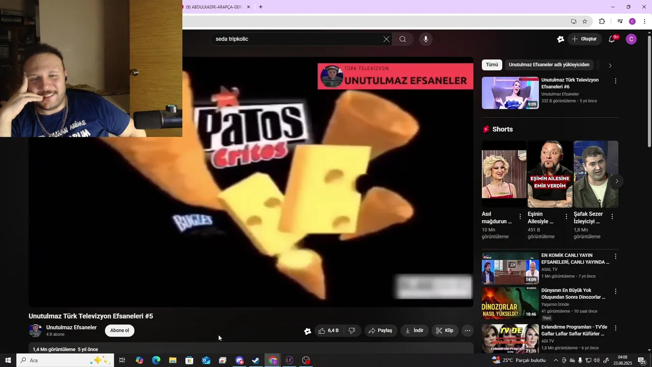Open EŞİMİN AİLESİNE EMİR VERDİM short thumbnail

(550, 174)
